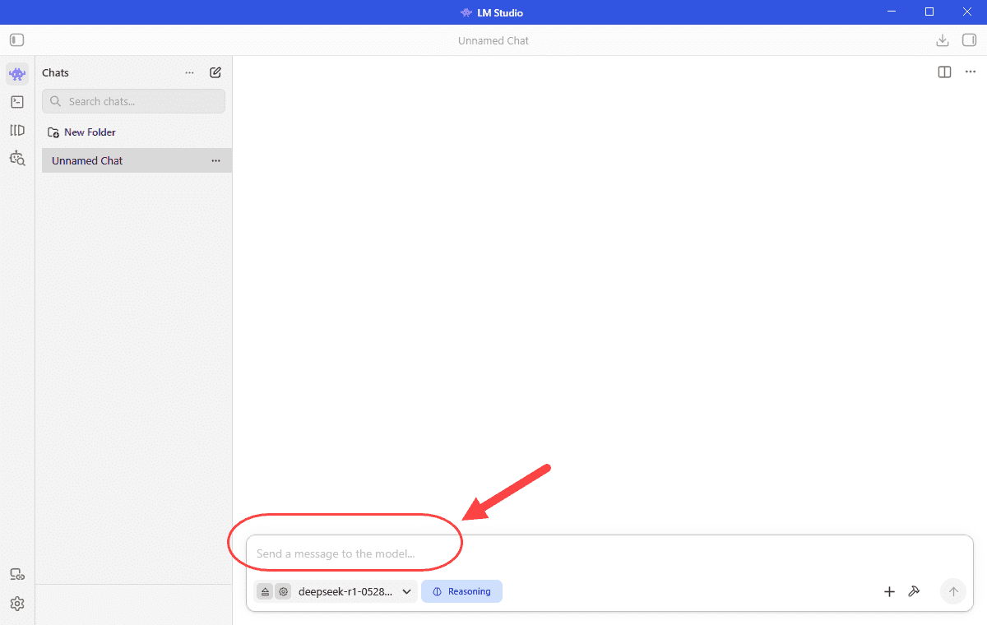Image resolution: width=987 pixels, height=625 pixels.
Task: Open the Developer terminal icon in sidebar
Action: pos(17,102)
